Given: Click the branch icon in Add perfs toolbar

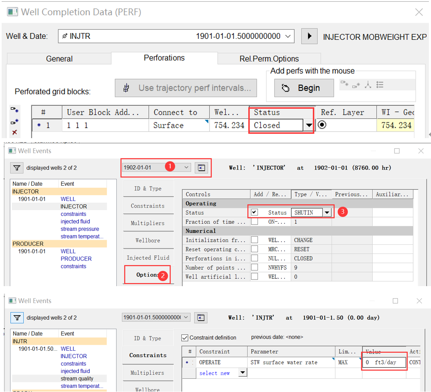Looking at the screenshot, I should (368, 85).
